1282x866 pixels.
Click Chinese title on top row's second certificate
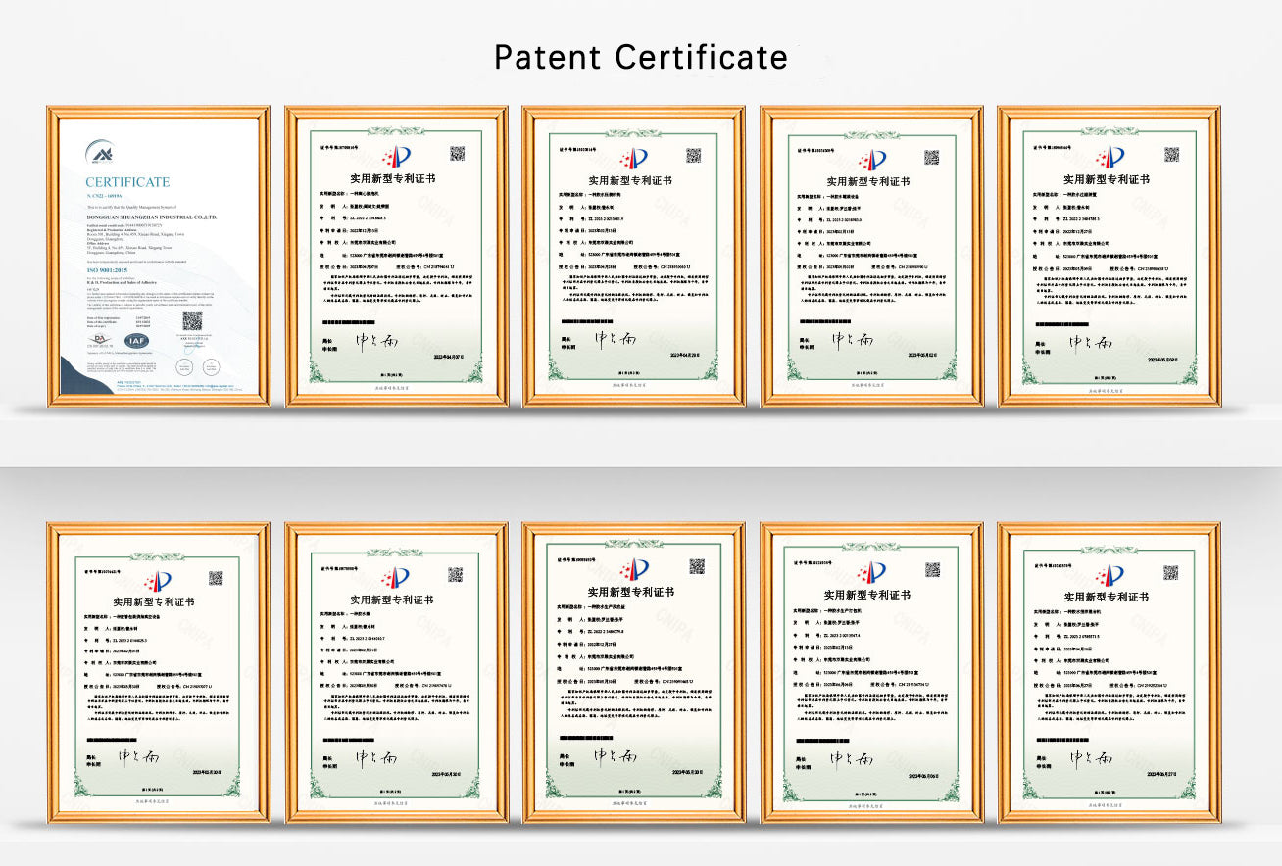pyautogui.click(x=396, y=180)
